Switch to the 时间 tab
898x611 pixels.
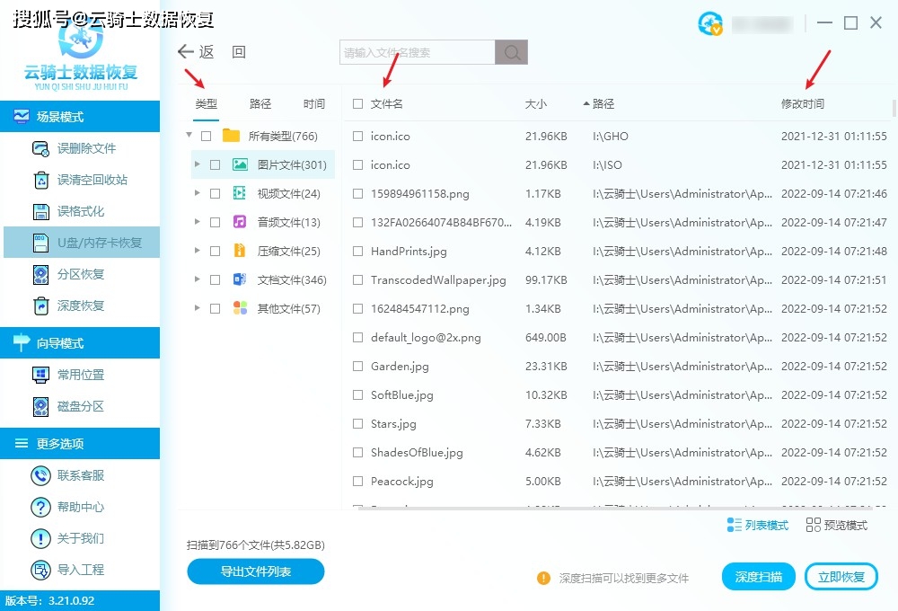[313, 103]
